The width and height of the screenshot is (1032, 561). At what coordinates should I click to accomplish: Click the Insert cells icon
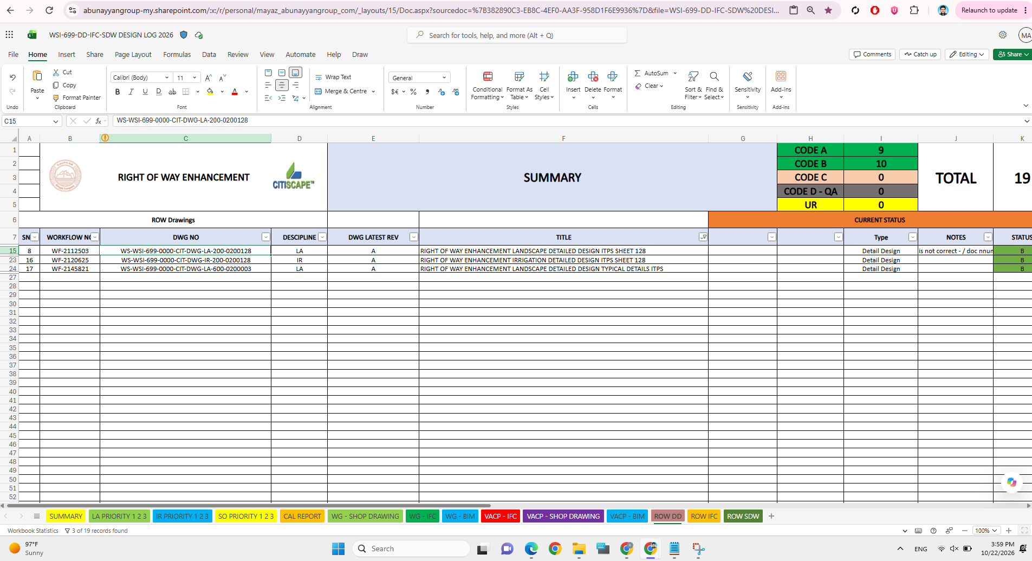tap(573, 76)
